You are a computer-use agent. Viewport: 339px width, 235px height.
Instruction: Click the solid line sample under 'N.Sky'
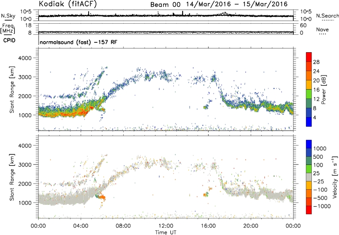[x=8, y=20]
